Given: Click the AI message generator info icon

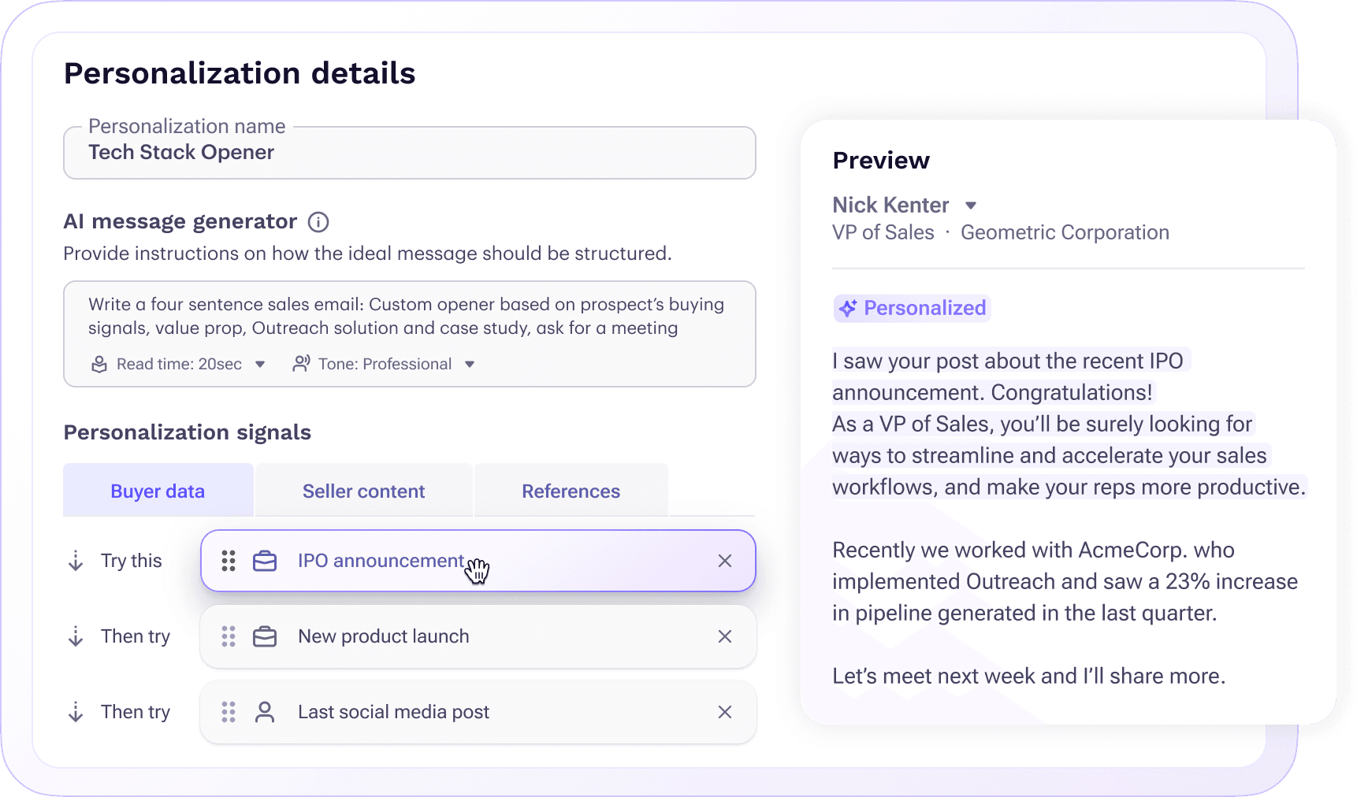Looking at the screenshot, I should coord(318,222).
